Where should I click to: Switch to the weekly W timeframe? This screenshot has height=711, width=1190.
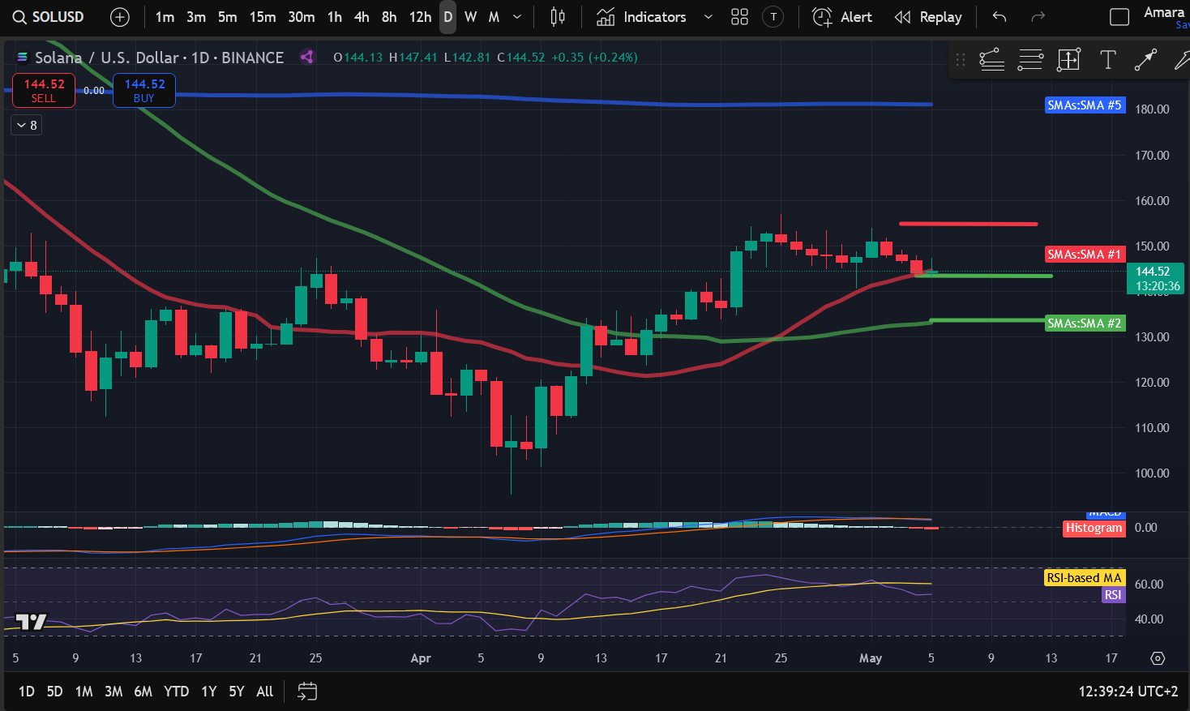click(470, 17)
